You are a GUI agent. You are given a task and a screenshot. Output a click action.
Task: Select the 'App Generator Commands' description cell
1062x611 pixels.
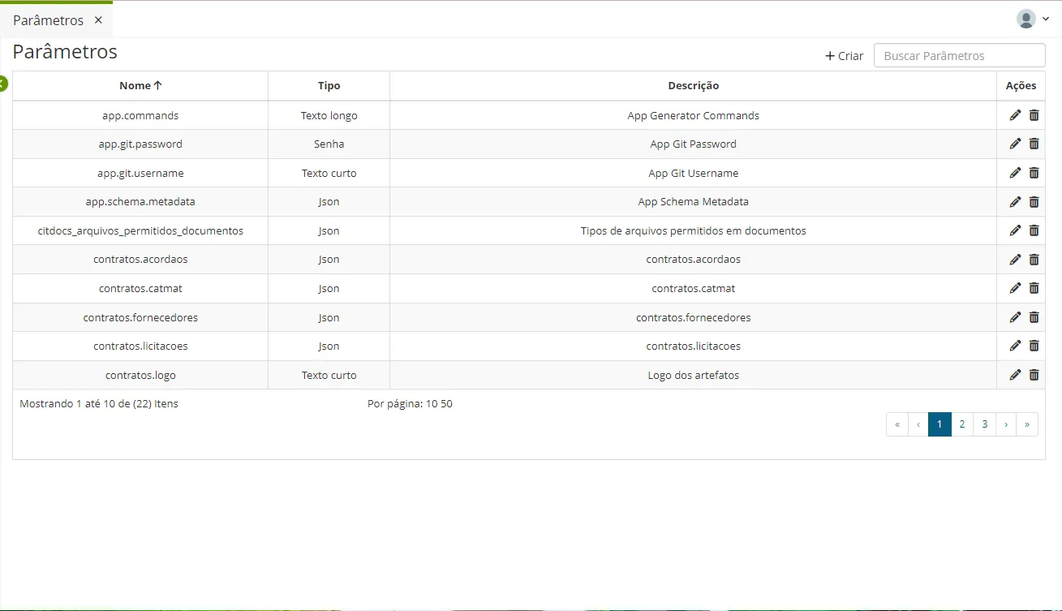click(693, 115)
